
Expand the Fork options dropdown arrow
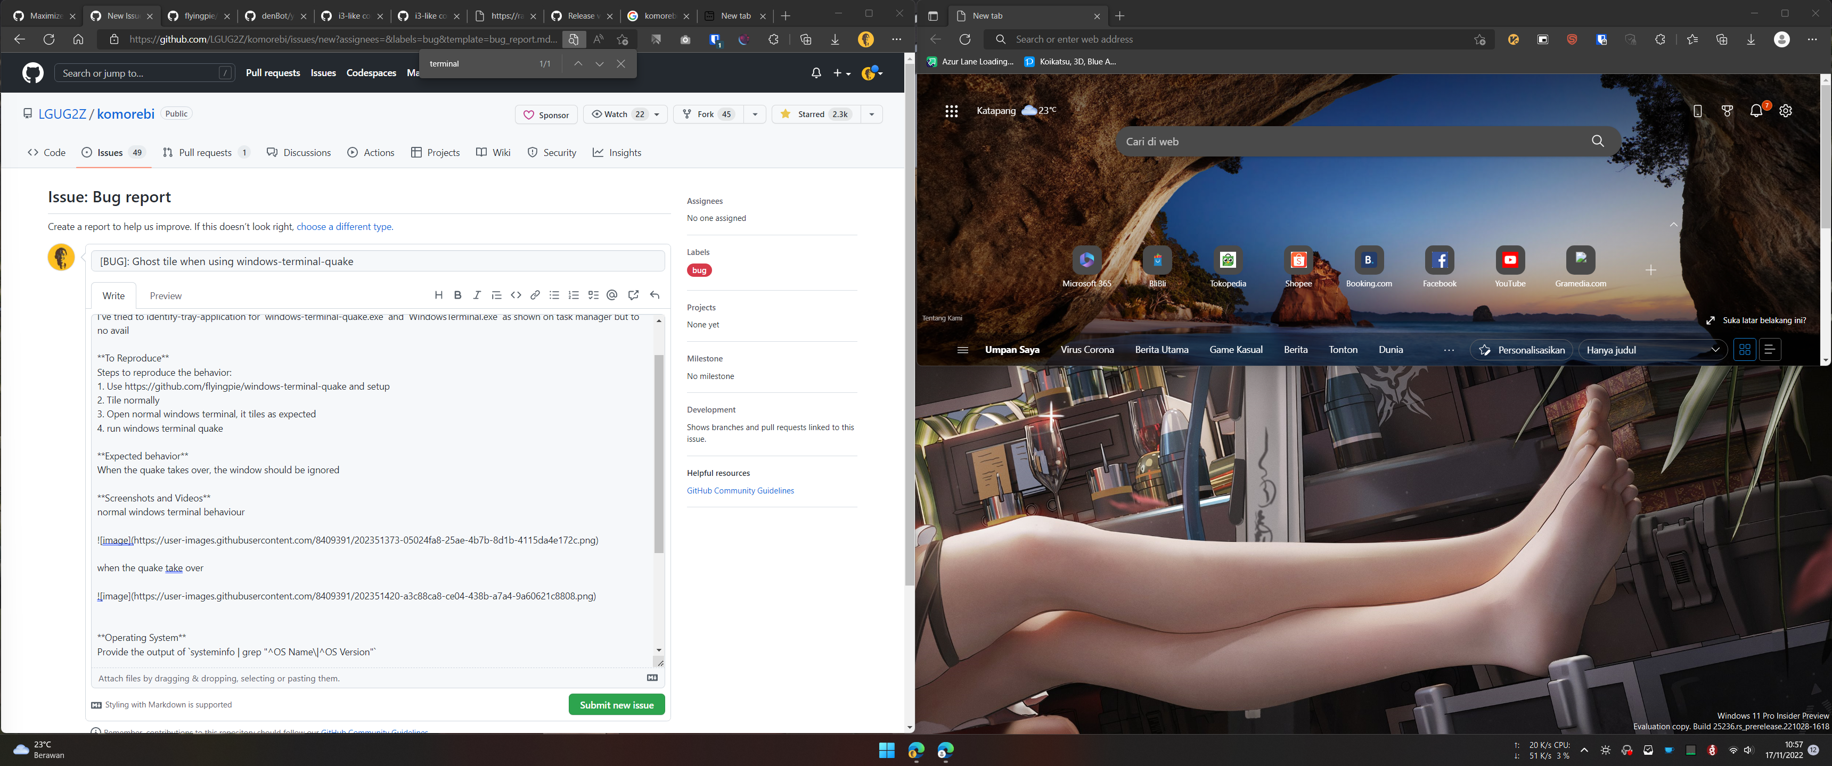pos(754,114)
